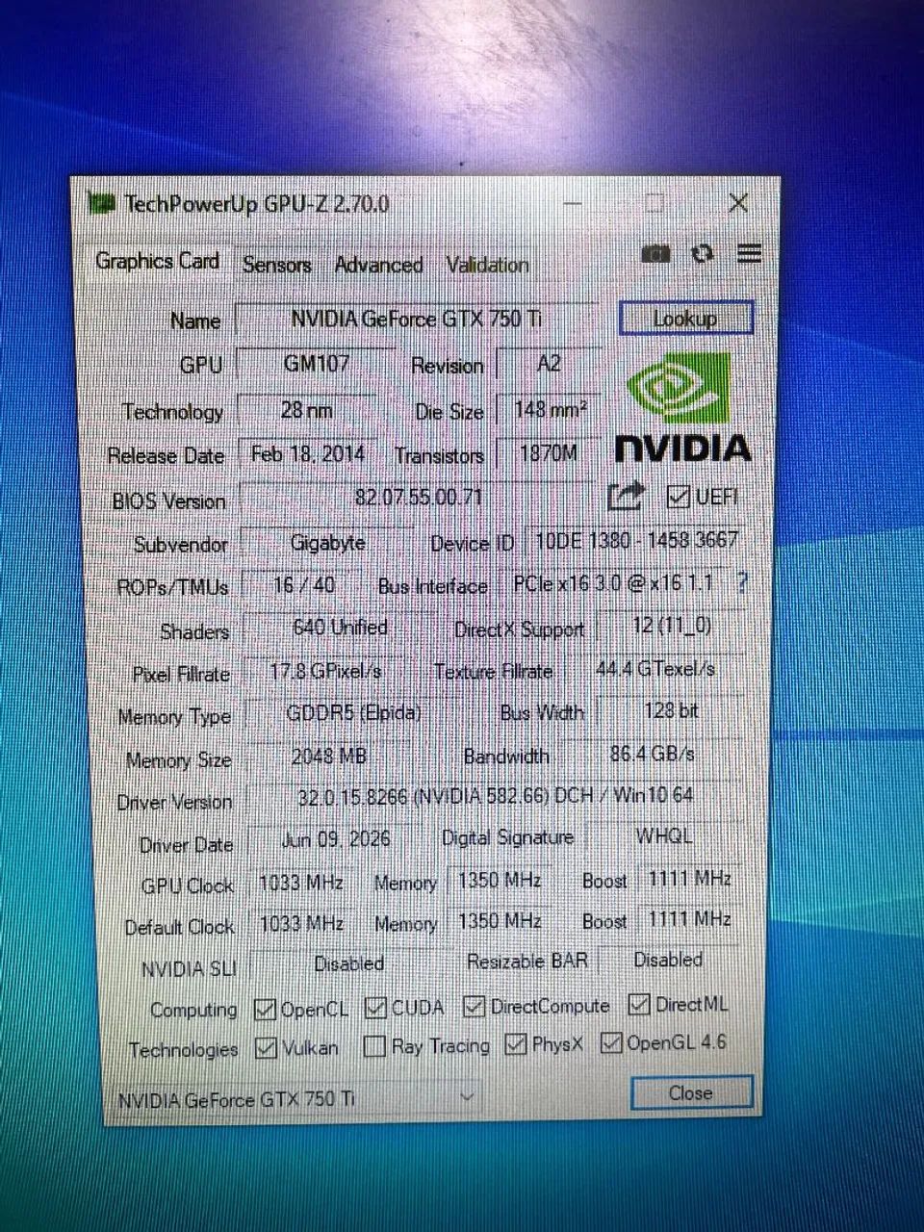Image resolution: width=924 pixels, height=1232 pixels.
Task: Click the Bus Interface value PCIe x16 3.0
Action: [x=614, y=583]
